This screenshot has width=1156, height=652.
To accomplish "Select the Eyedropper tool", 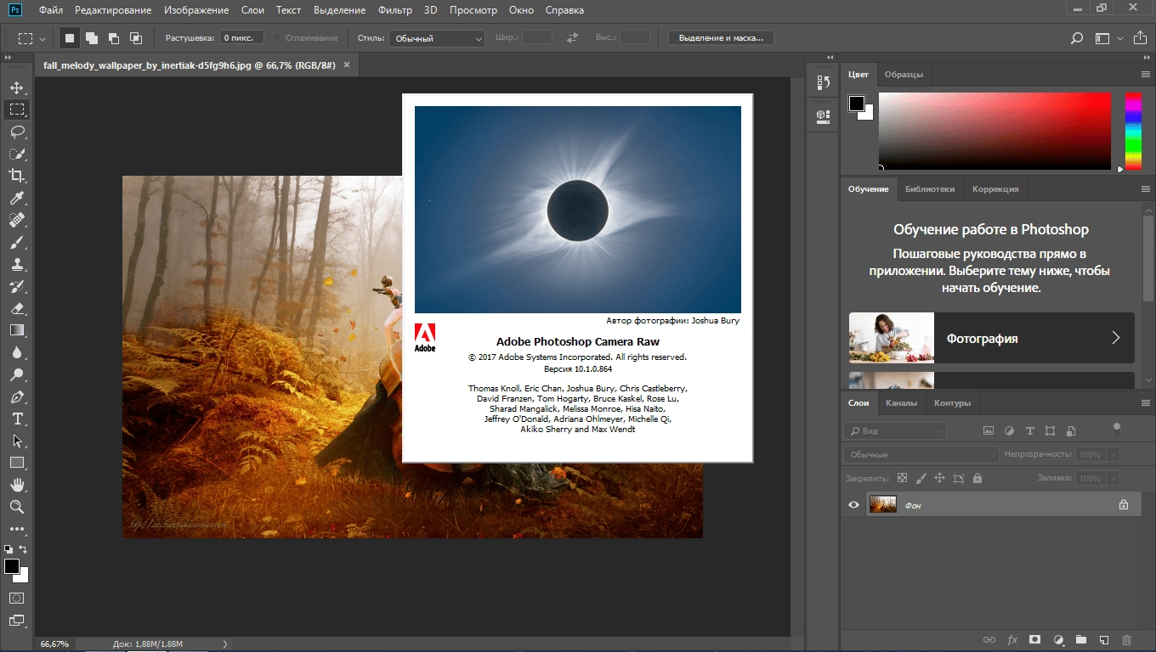I will click(x=16, y=198).
